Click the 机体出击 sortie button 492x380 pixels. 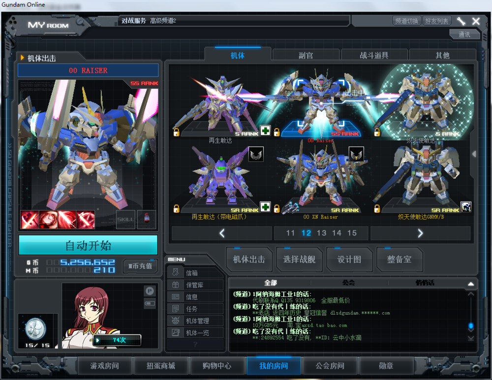coord(249,259)
